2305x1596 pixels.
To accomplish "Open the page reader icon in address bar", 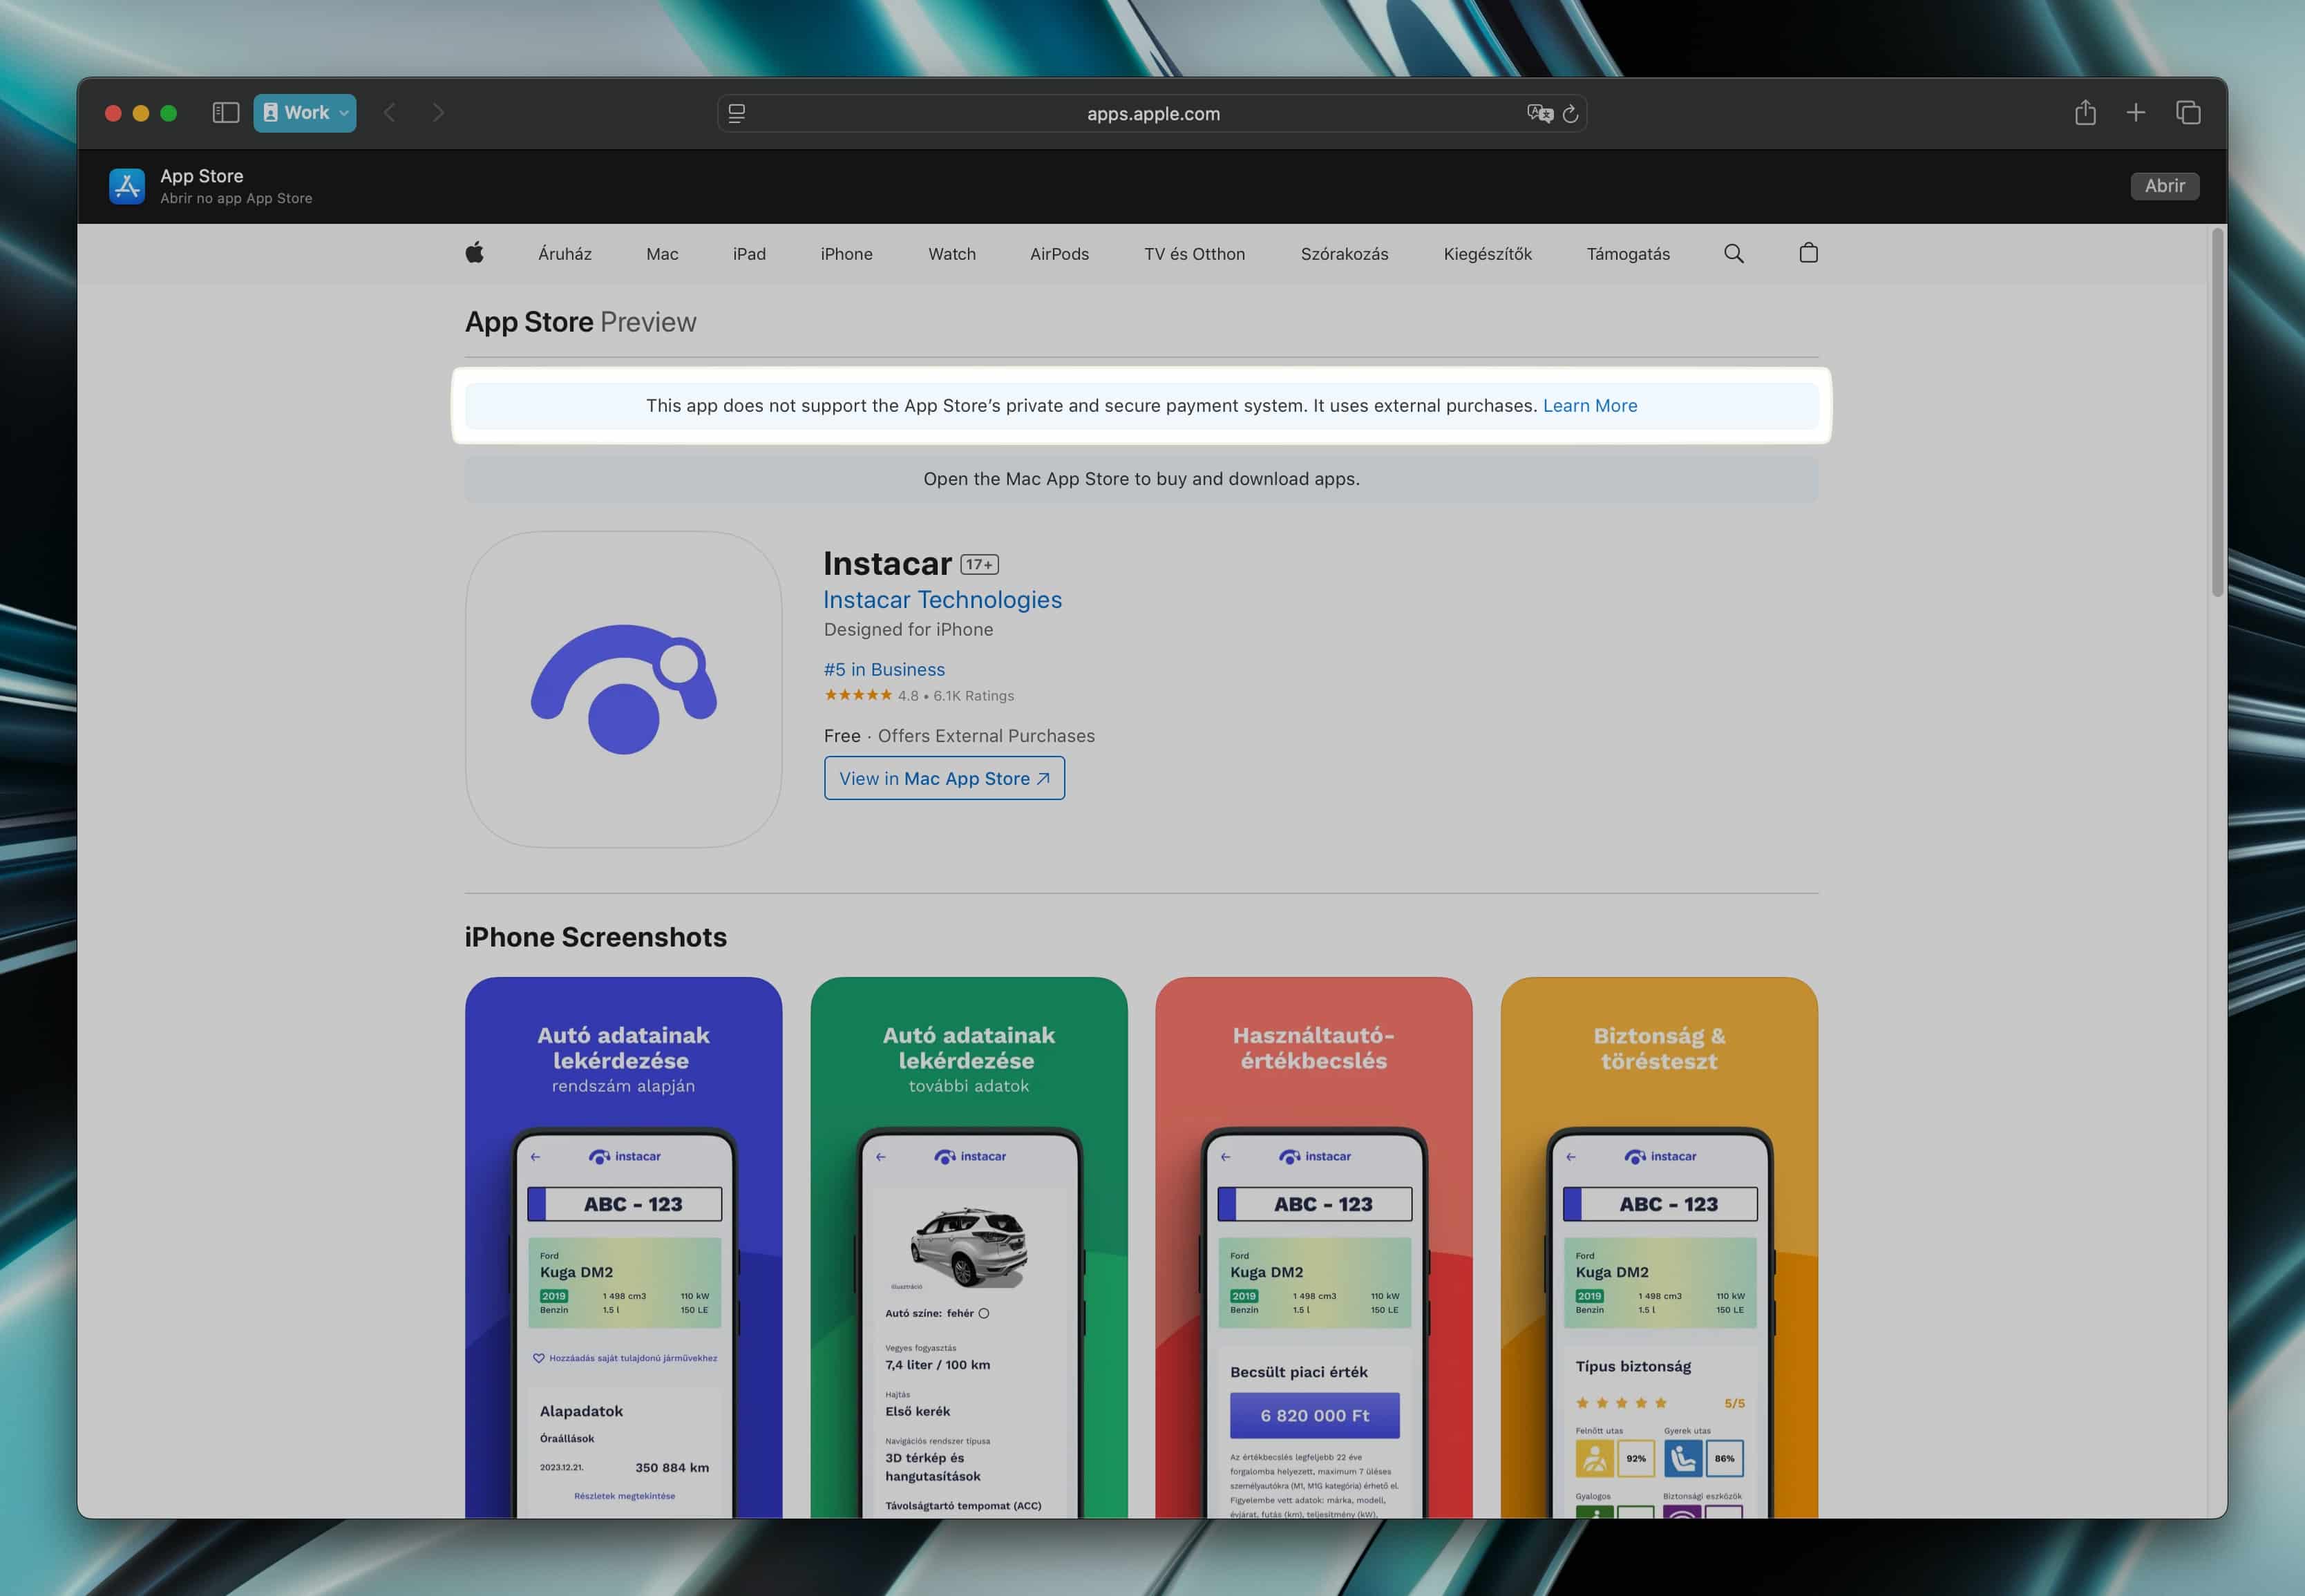I will tap(737, 114).
